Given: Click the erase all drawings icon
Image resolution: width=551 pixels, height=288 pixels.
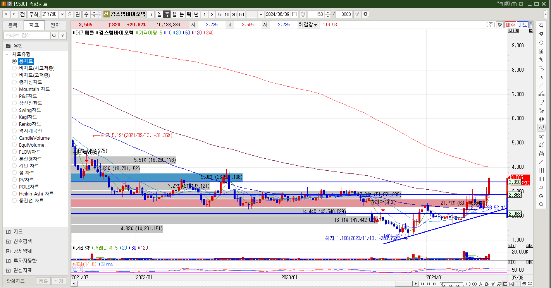Looking at the screenshot, I should (x=541, y=111).
